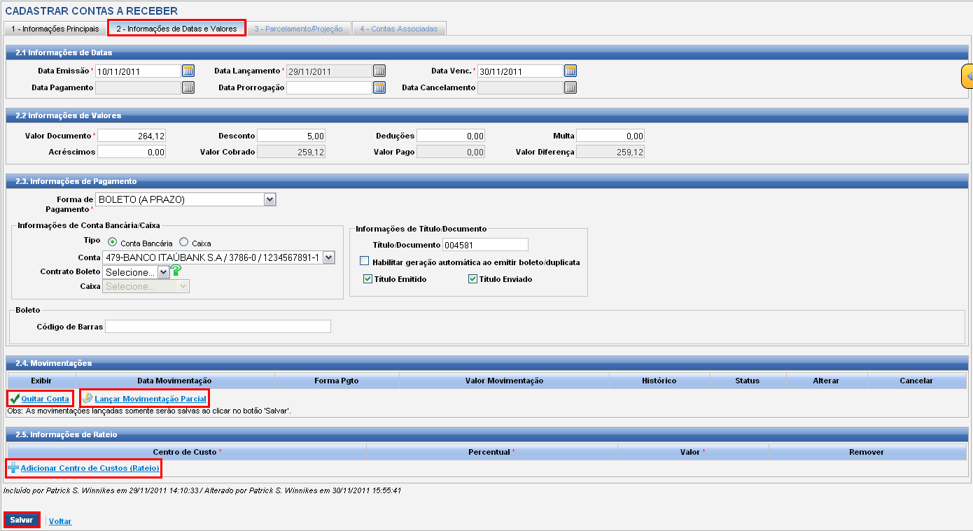Click the Código de Barras field

pos(218,327)
